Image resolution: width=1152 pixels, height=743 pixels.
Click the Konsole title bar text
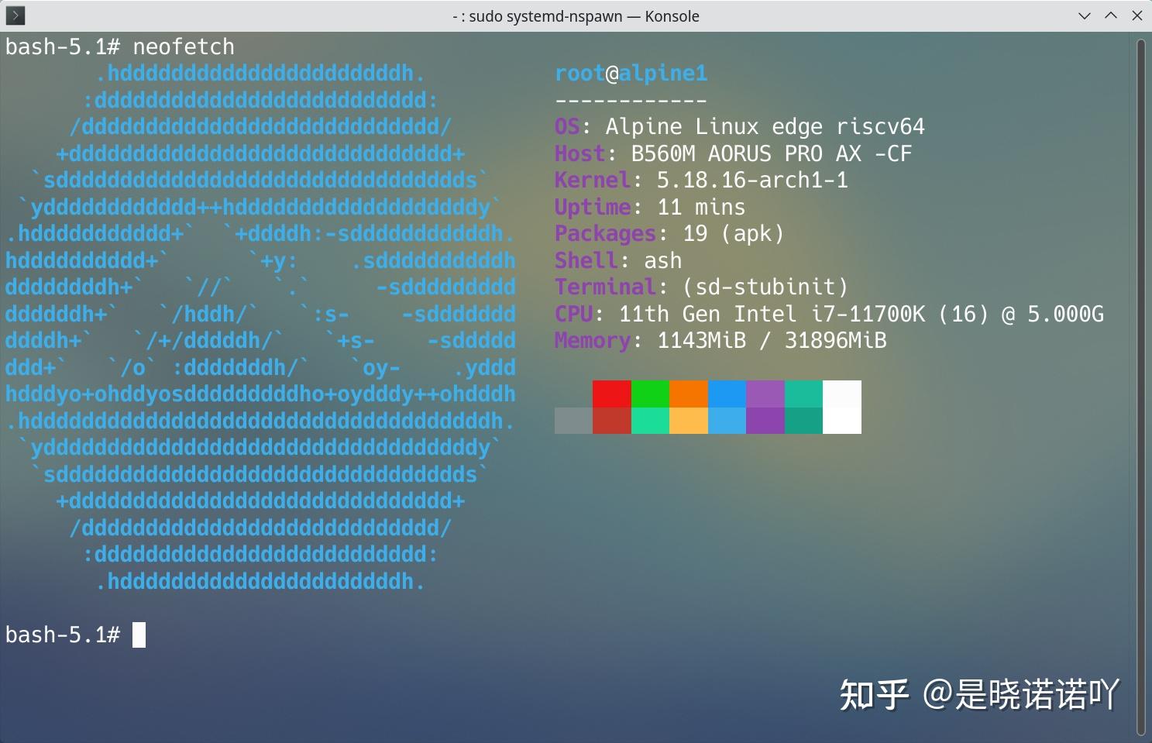576,15
